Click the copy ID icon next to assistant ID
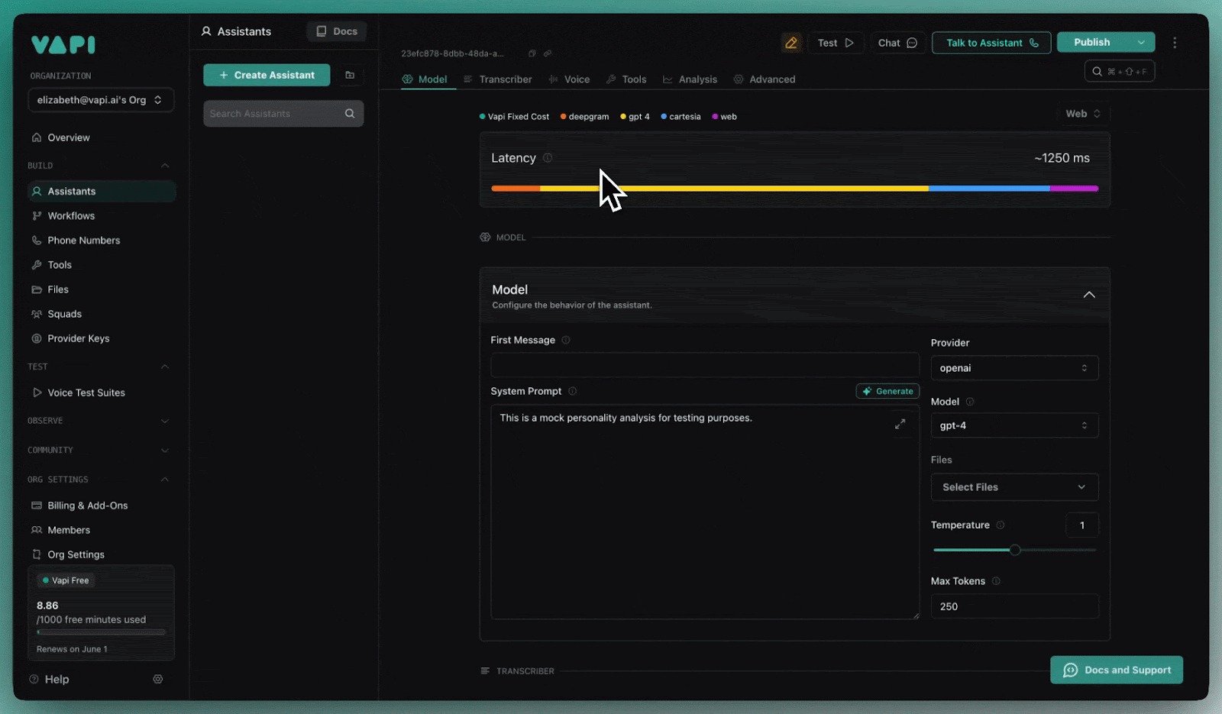1222x714 pixels. pos(532,53)
